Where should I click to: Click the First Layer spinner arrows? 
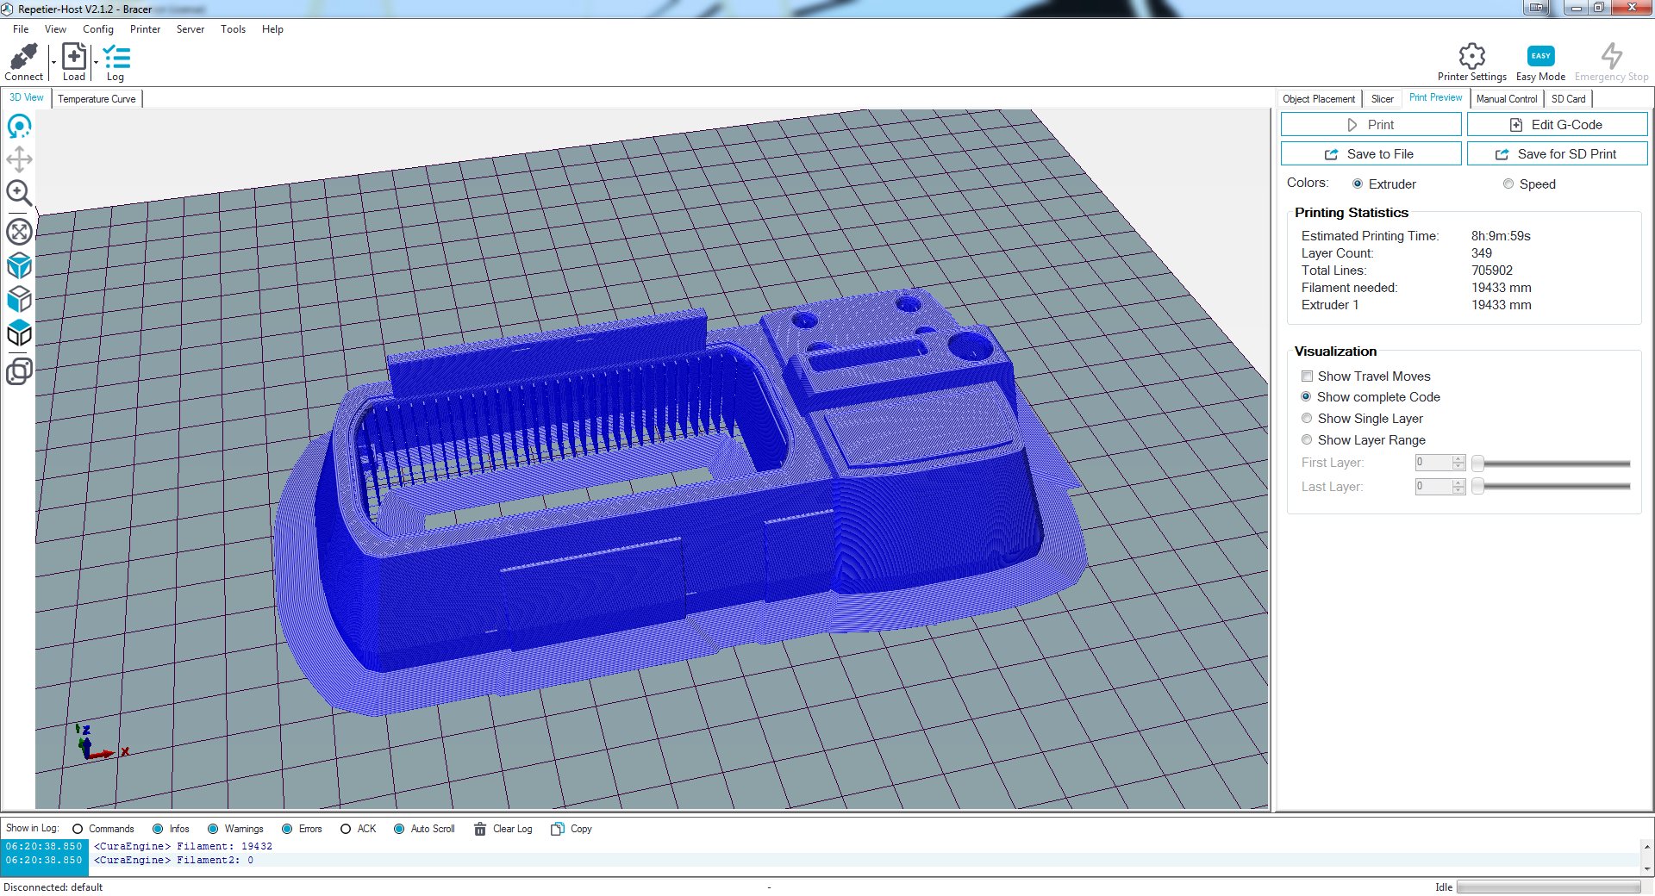(1458, 463)
